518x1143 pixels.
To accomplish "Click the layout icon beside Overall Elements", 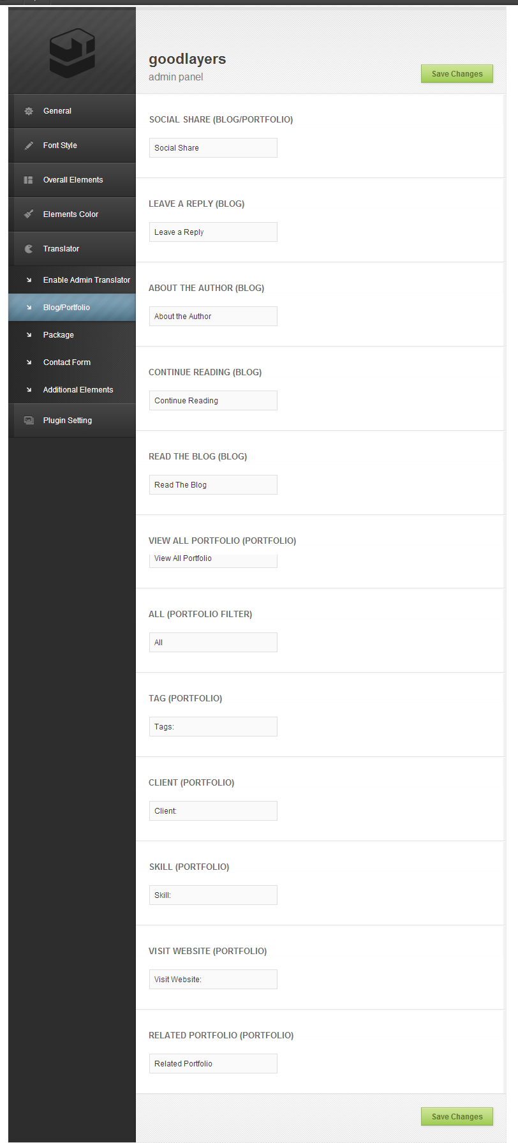I will point(29,180).
